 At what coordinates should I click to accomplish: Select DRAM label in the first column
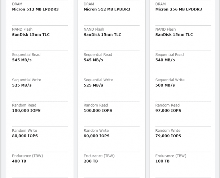point(17,4)
